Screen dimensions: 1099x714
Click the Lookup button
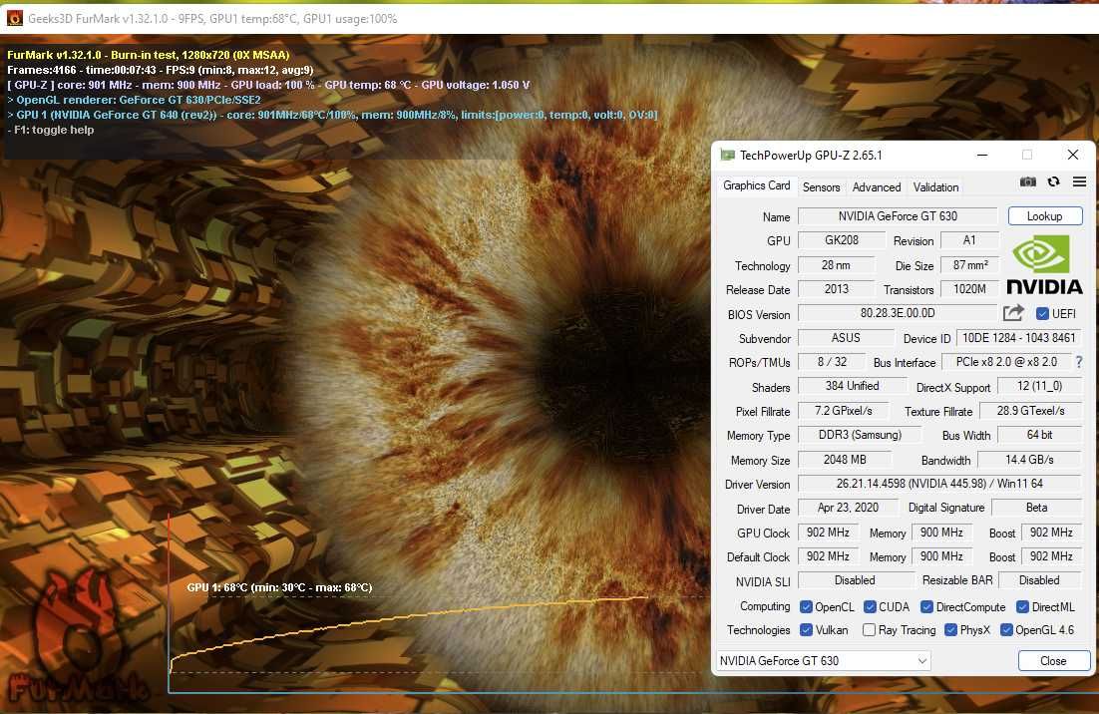click(1044, 216)
